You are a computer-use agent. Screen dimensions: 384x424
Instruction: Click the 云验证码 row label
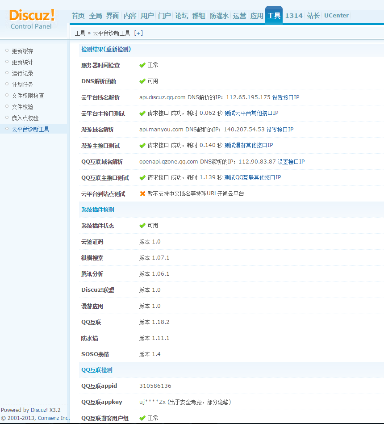tap(92, 242)
